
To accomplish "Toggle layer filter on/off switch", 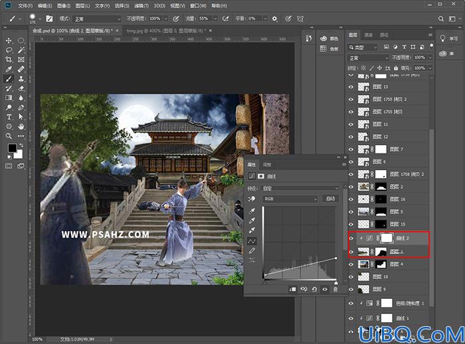I will (x=432, y=45).
